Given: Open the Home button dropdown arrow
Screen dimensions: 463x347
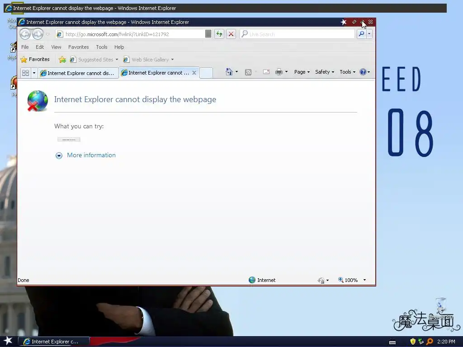Looking at the screenshot, I should point(237,72).
